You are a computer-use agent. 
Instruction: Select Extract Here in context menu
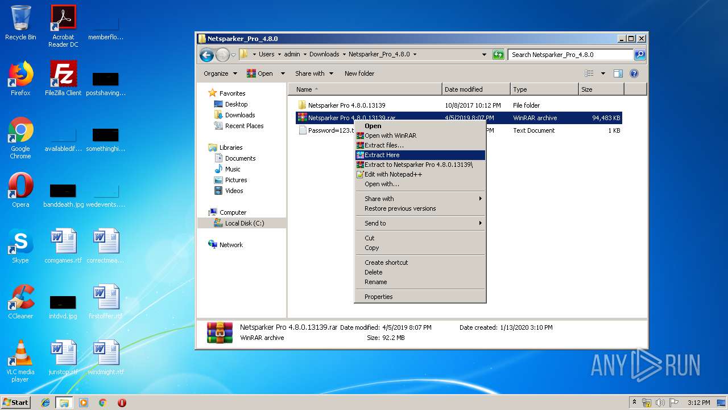click(x=420, y=155)
